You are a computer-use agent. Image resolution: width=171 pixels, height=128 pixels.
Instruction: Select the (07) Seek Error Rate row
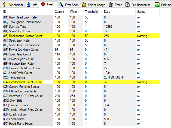click(81, 40)
